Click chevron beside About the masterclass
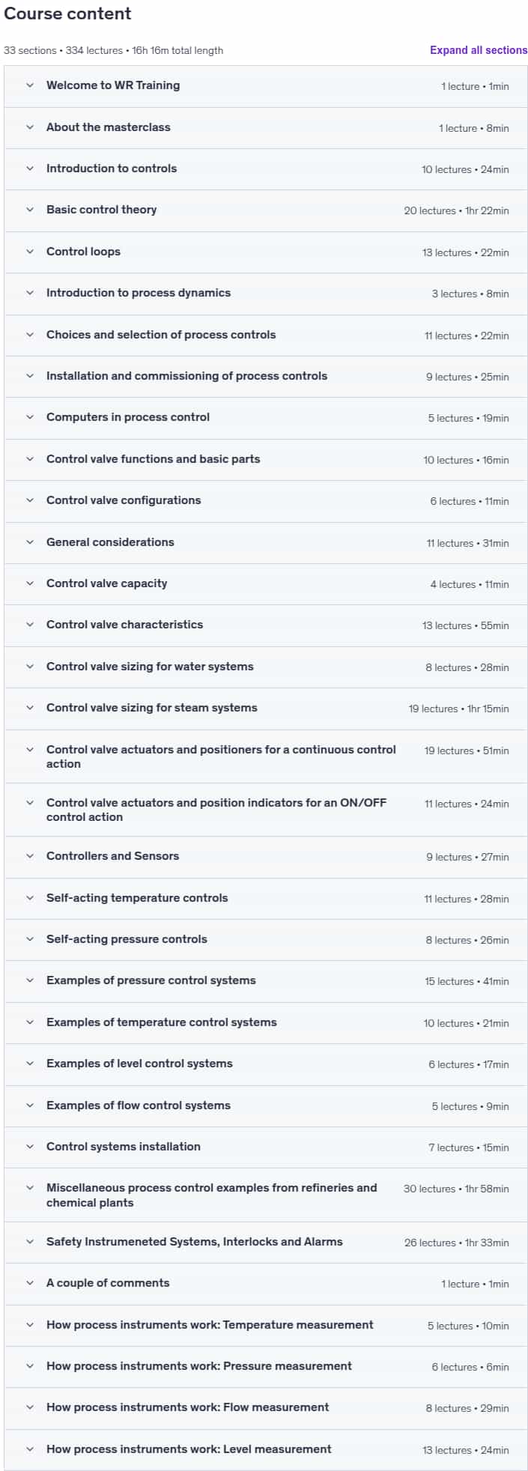 pos(30,127)
